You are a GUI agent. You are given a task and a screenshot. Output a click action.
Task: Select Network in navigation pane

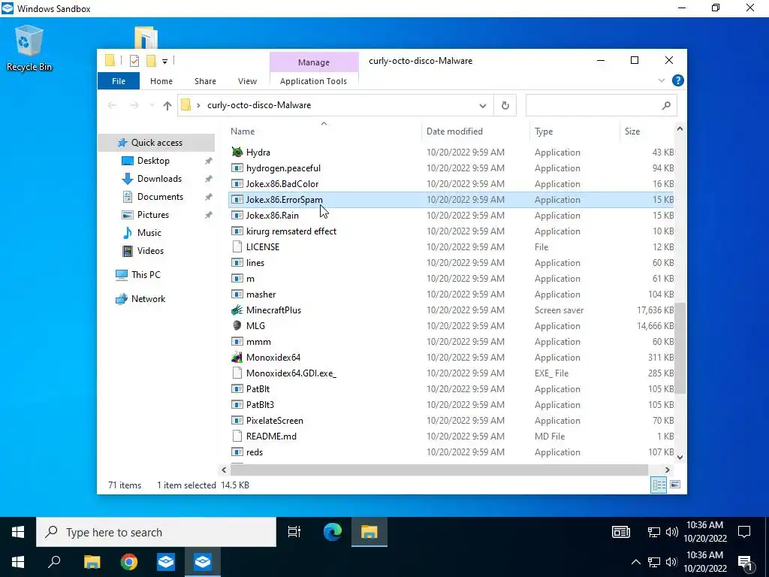[148, 299]
